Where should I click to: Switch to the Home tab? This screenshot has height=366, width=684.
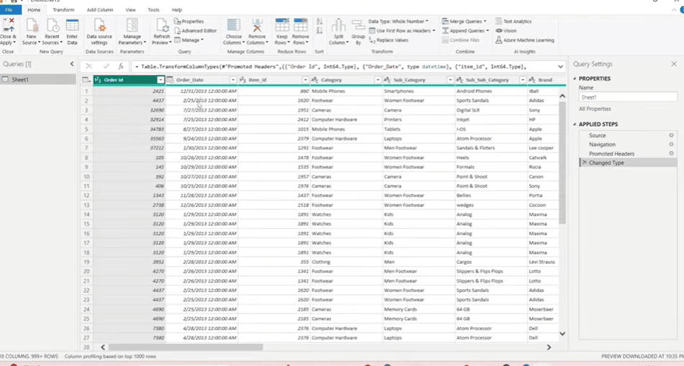(34, 9)
